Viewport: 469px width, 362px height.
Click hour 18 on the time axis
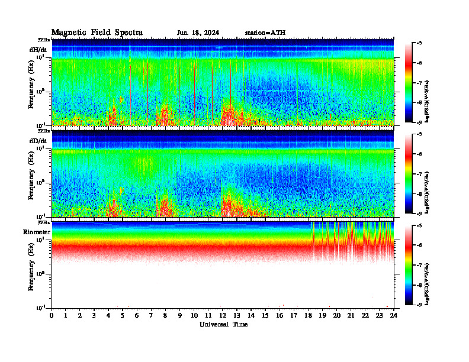pyautogui.click(x=308, y=315)
